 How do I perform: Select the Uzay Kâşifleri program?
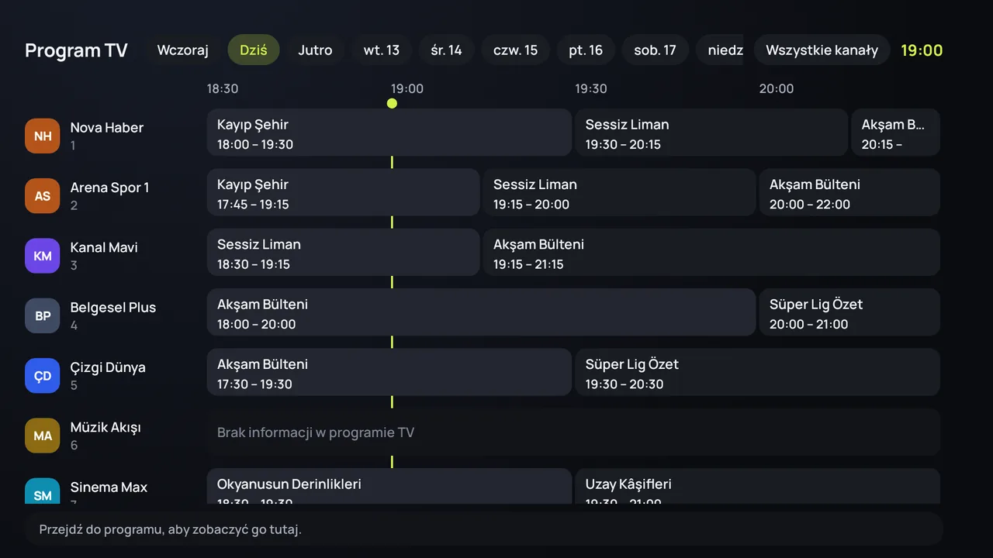(758, 487)
